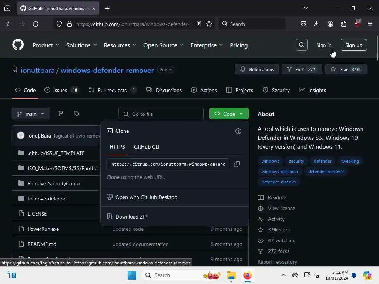
Task: Toggle the green Code dropdown button
Action: [229, 114]
